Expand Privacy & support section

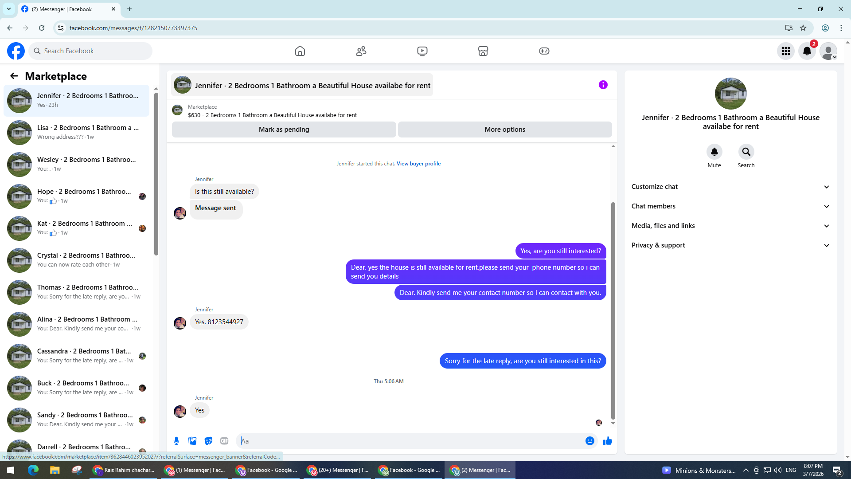click(x=730, y=245)
